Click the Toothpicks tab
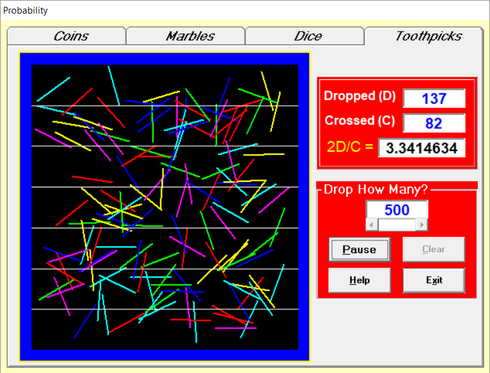Image resolution: width=490 pixels, height=373 pixels. coord(424,36)
